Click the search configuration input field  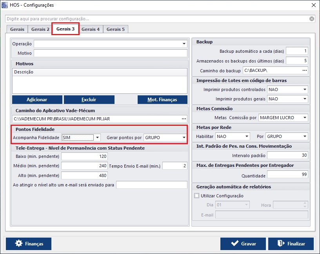[x=157, y=19]
